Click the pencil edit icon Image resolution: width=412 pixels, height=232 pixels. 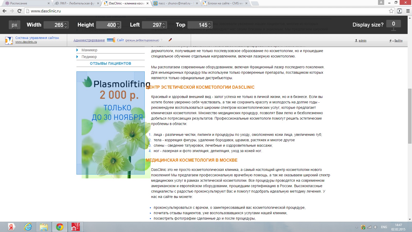point(170,40)
